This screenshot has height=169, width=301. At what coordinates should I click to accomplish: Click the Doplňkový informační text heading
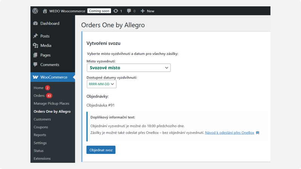coord(112,117)
